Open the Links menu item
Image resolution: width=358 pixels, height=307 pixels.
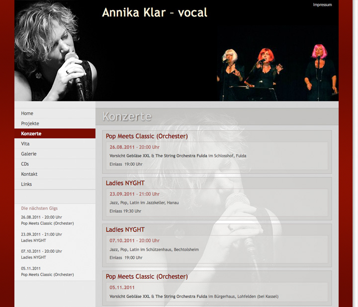click(x=55, y=184)
